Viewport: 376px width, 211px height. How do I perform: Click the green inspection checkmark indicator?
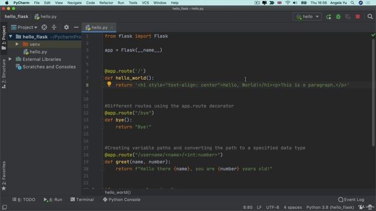point(373,35)
